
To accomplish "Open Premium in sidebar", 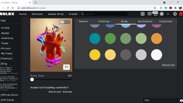I will click(7, 58).
